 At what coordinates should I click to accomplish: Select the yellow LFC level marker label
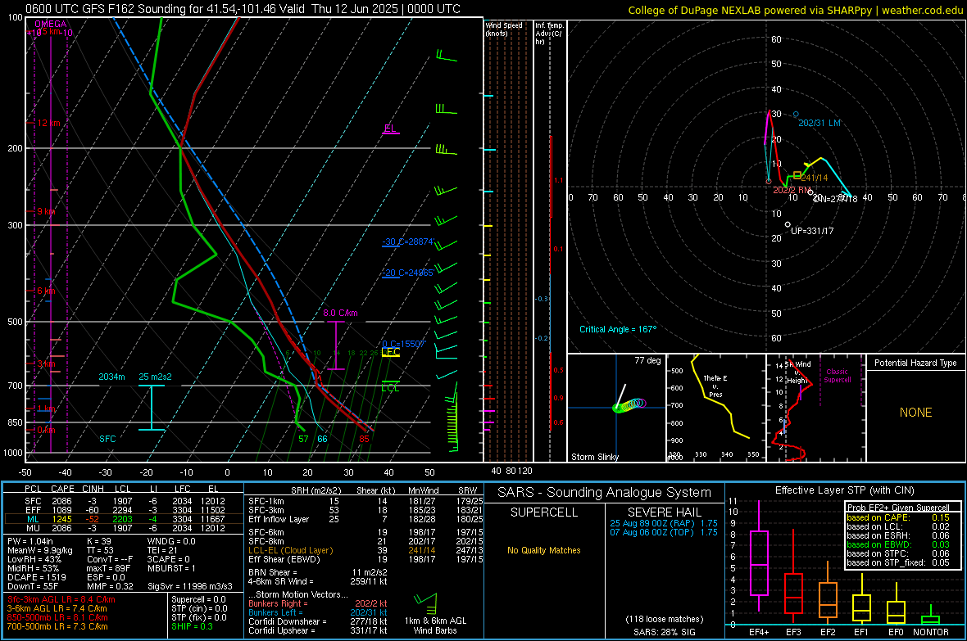[x=391, y=352]
